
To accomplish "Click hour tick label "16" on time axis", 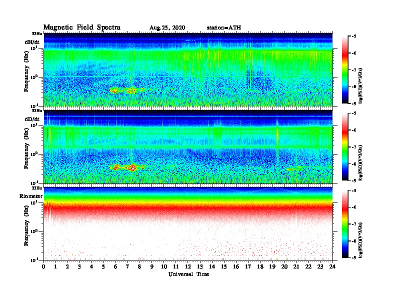I will 236,266.
